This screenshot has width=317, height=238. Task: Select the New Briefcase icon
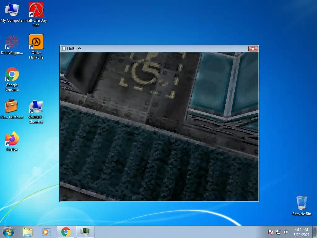(x=12, y=109)
